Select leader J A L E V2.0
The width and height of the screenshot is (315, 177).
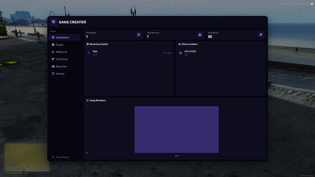(220, 53)
